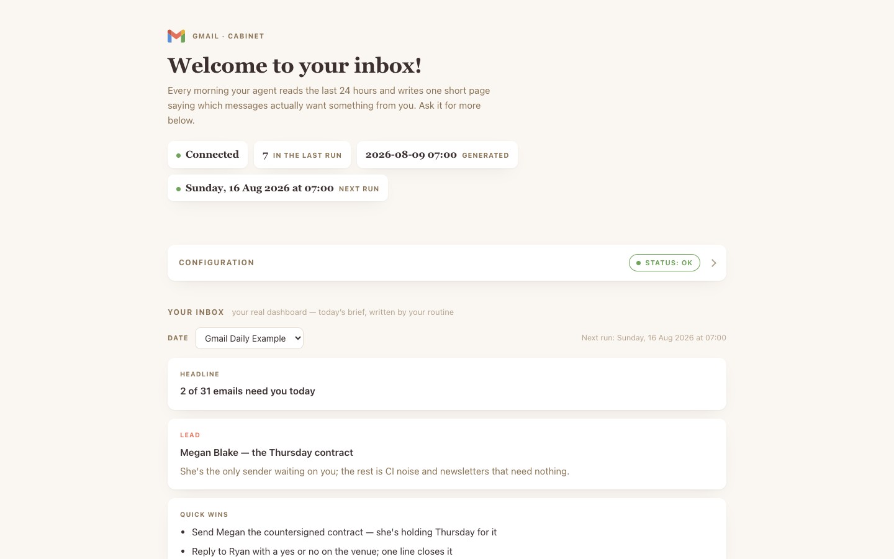Viewport: 894px width, 559px height.
Task: Click the Welcome to your inbox heading
Action: click(294, 65)
